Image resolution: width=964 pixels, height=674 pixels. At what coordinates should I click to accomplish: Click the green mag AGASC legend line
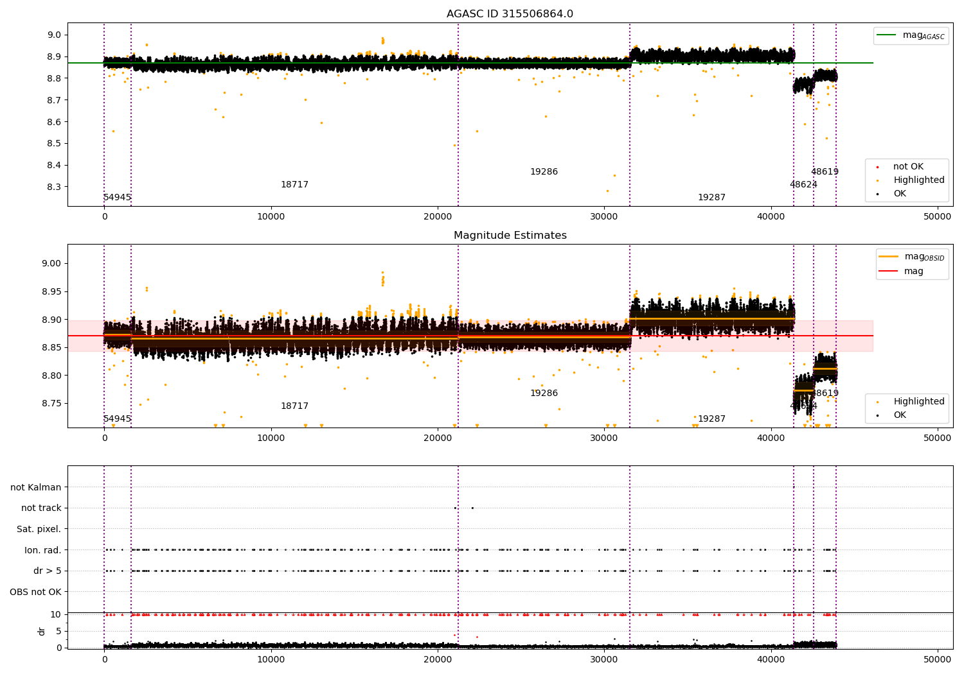point(888,35)
